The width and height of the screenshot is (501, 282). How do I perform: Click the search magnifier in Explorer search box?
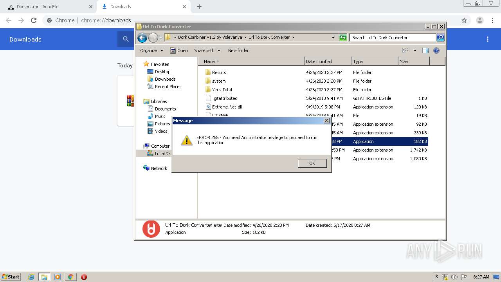pos(440,38)
